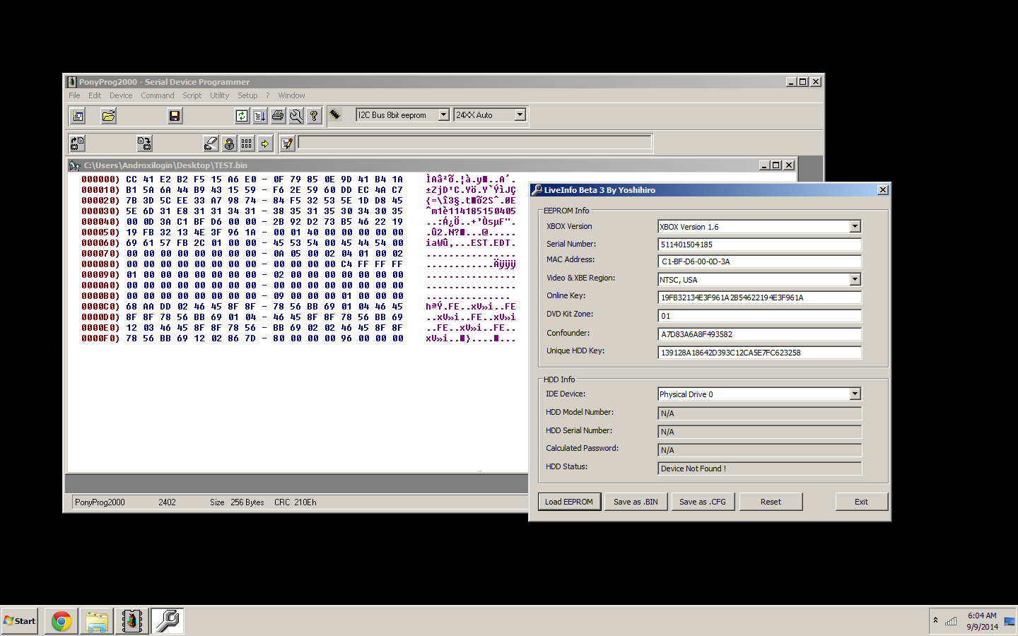
Task: Open the Utility menu
Action: 219,95
